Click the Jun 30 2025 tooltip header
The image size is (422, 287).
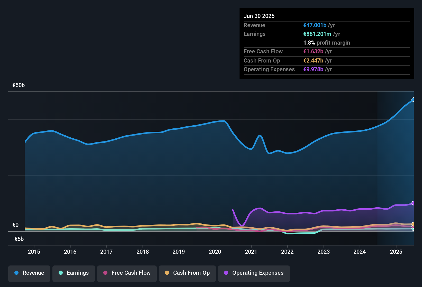click(x=259, y=16)
